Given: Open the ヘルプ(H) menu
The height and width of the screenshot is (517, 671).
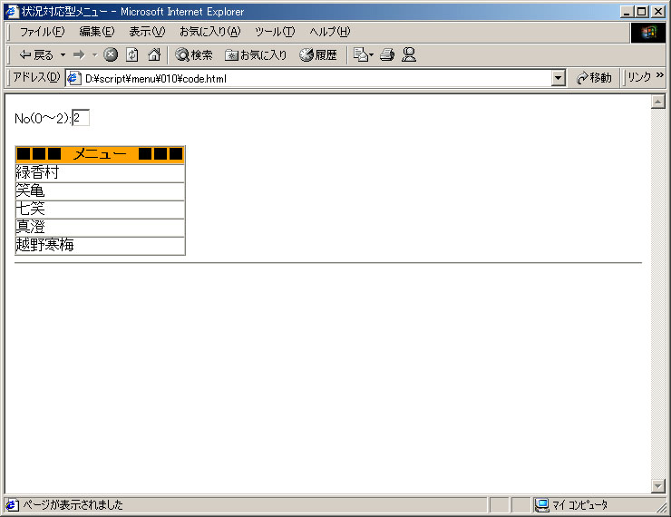Looking at the screenshot, I should coord(330,32).
